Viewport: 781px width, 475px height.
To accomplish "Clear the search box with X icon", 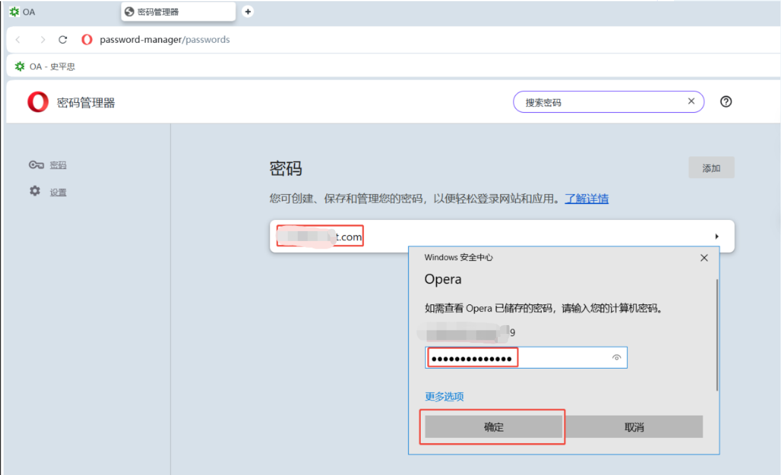I will tap(692, 101).
